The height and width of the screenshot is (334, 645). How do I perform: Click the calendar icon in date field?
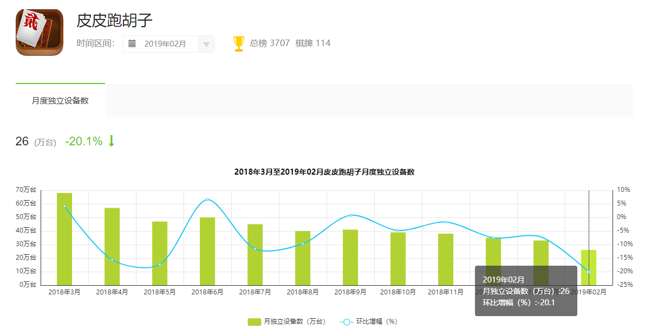pyautogui.click(x=132, y=44)
